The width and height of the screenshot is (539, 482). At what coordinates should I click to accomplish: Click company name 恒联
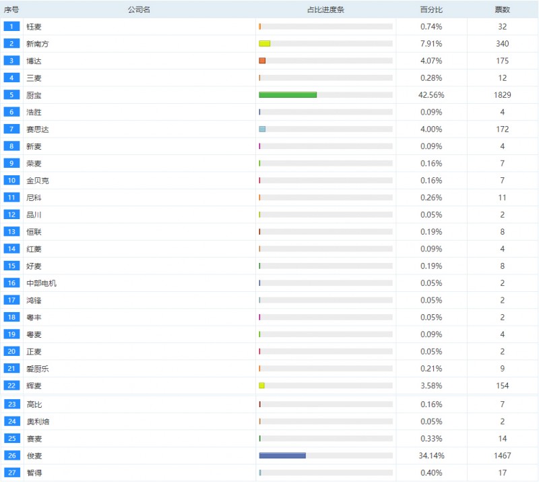[x=34, y=232]
